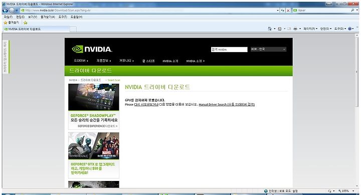Open the 105% zoom level dropdown arrow
Image resolution: width=361 pixels, height=195 pixels.
tap(353, 191)
